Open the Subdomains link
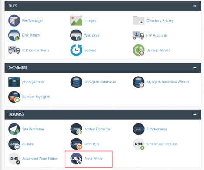This screenshot has width=204, height=170. (x=156, y=129)
